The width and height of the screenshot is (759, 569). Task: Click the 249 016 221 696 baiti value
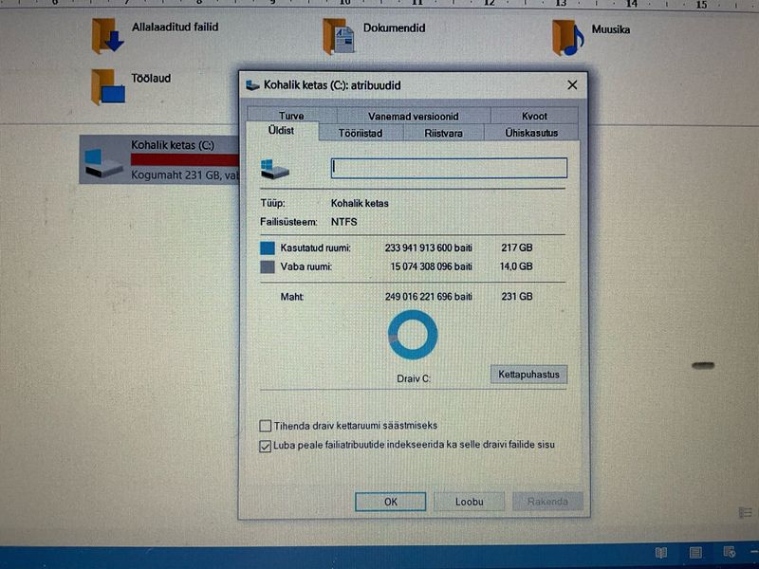(x=429, y=297)
